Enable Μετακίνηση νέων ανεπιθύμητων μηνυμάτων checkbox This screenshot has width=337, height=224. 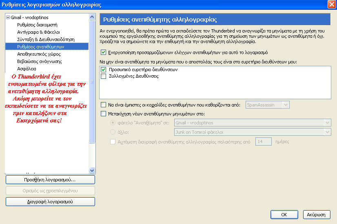pyautogui.click(x=103, y=114)
